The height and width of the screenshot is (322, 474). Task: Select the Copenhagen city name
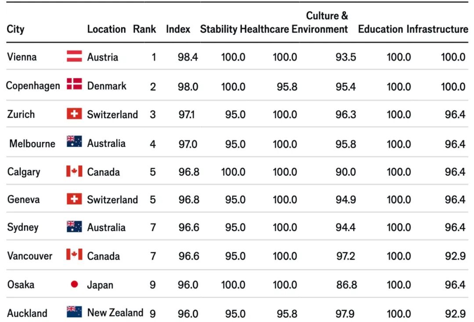click(x=33, y=85)
